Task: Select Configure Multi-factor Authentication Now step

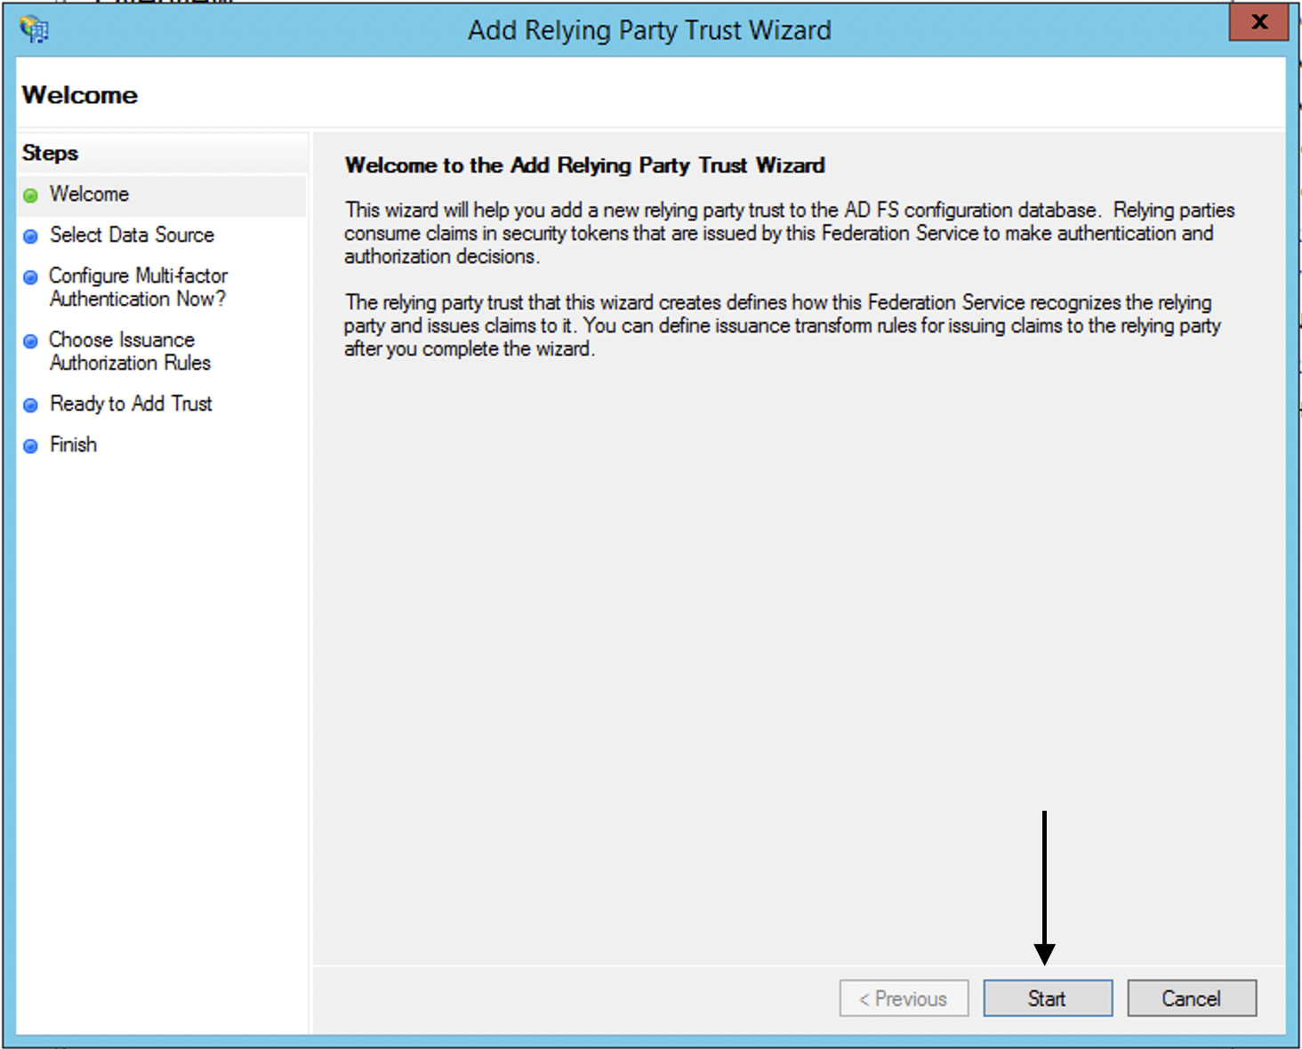Action: coord(138,287)
